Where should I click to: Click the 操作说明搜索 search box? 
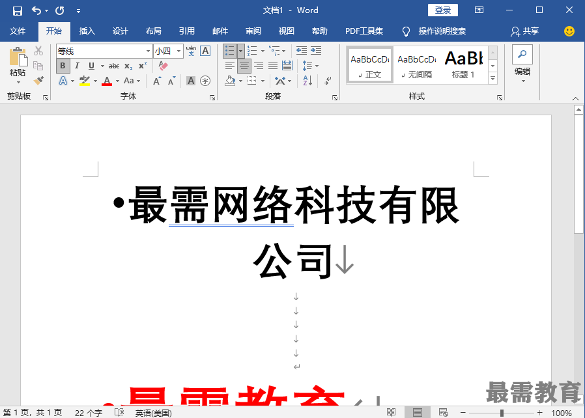442,31
